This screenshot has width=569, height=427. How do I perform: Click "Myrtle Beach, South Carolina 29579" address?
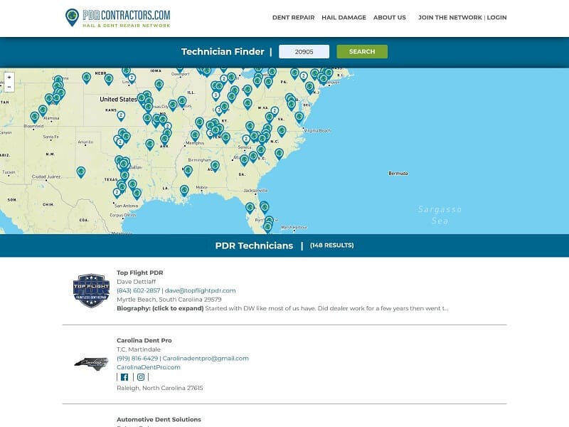click(x=169, y=300)
